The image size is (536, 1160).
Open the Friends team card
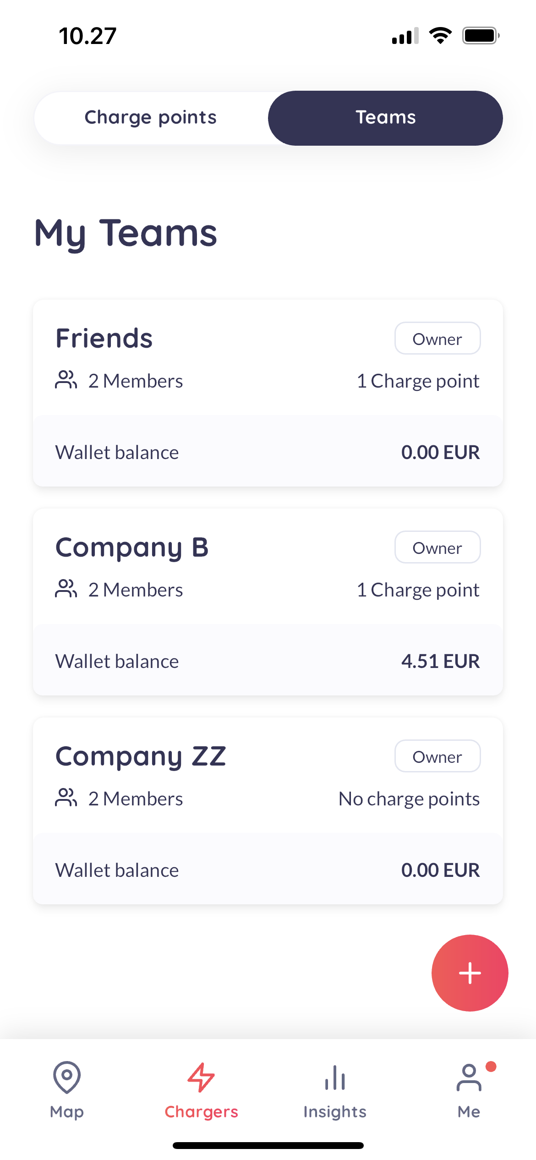pyautogui.click(x=104, y=339)
